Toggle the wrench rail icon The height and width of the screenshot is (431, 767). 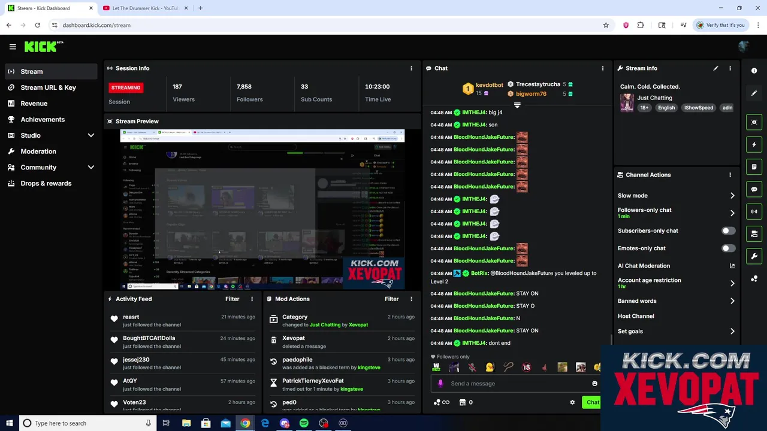(754, 256)
